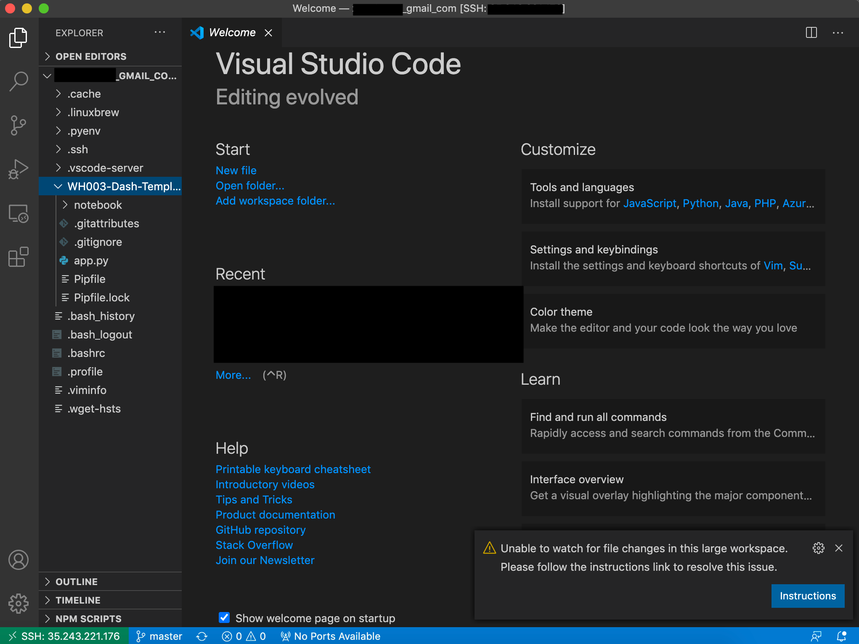Expand the NPM Scripts section

110,619
